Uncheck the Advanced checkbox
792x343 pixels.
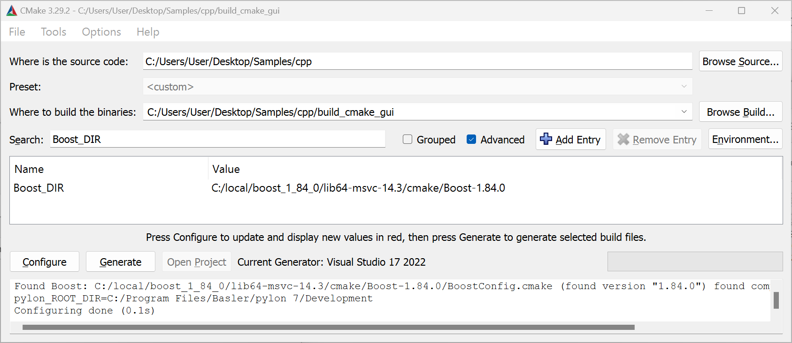[471, 140]
